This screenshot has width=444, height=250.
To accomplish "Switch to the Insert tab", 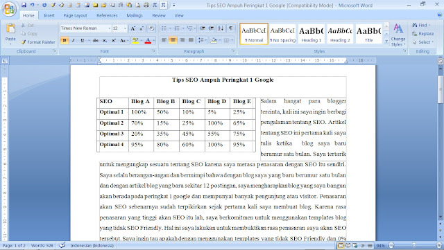I will [49, 15].
